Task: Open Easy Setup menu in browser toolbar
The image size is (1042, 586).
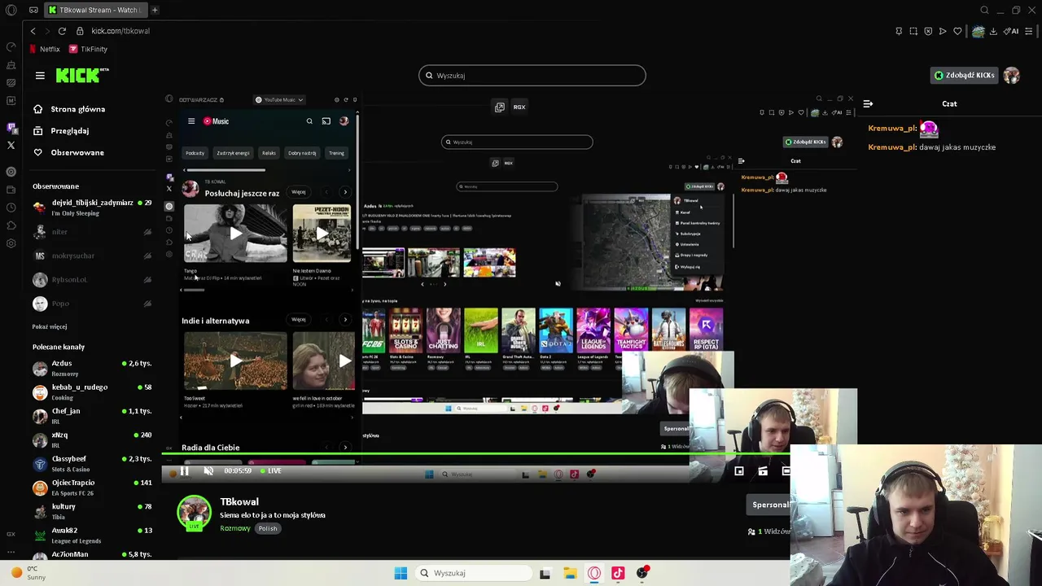Action: coord(1029,31)
